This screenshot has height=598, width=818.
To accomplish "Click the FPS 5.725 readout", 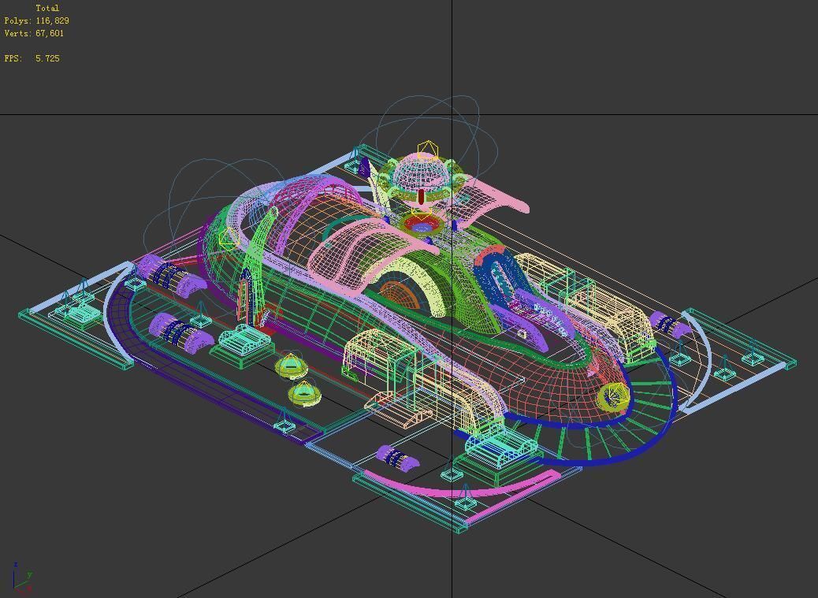I will coord(32,58).
